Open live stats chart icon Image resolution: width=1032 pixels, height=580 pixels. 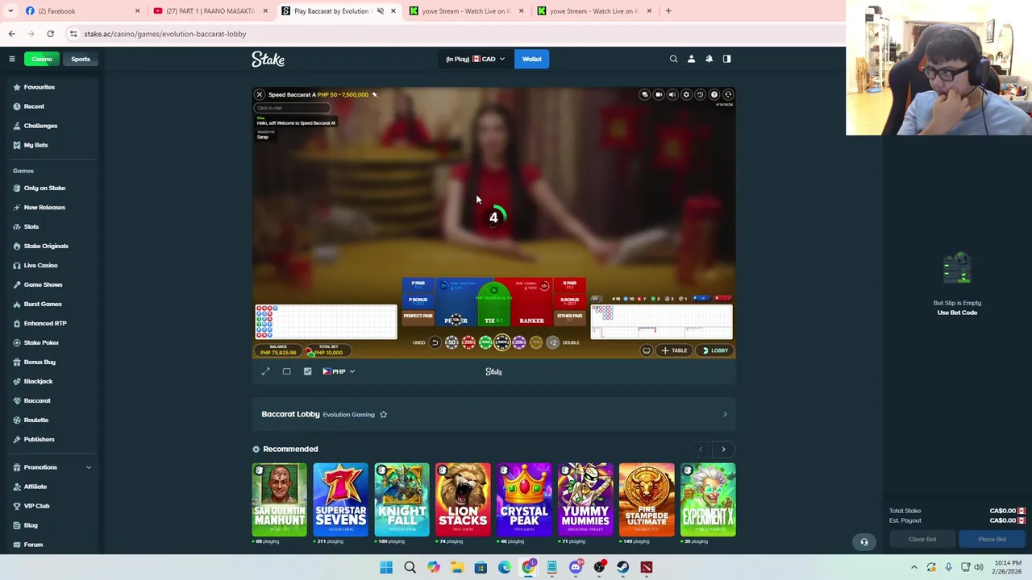click(307, 371)
